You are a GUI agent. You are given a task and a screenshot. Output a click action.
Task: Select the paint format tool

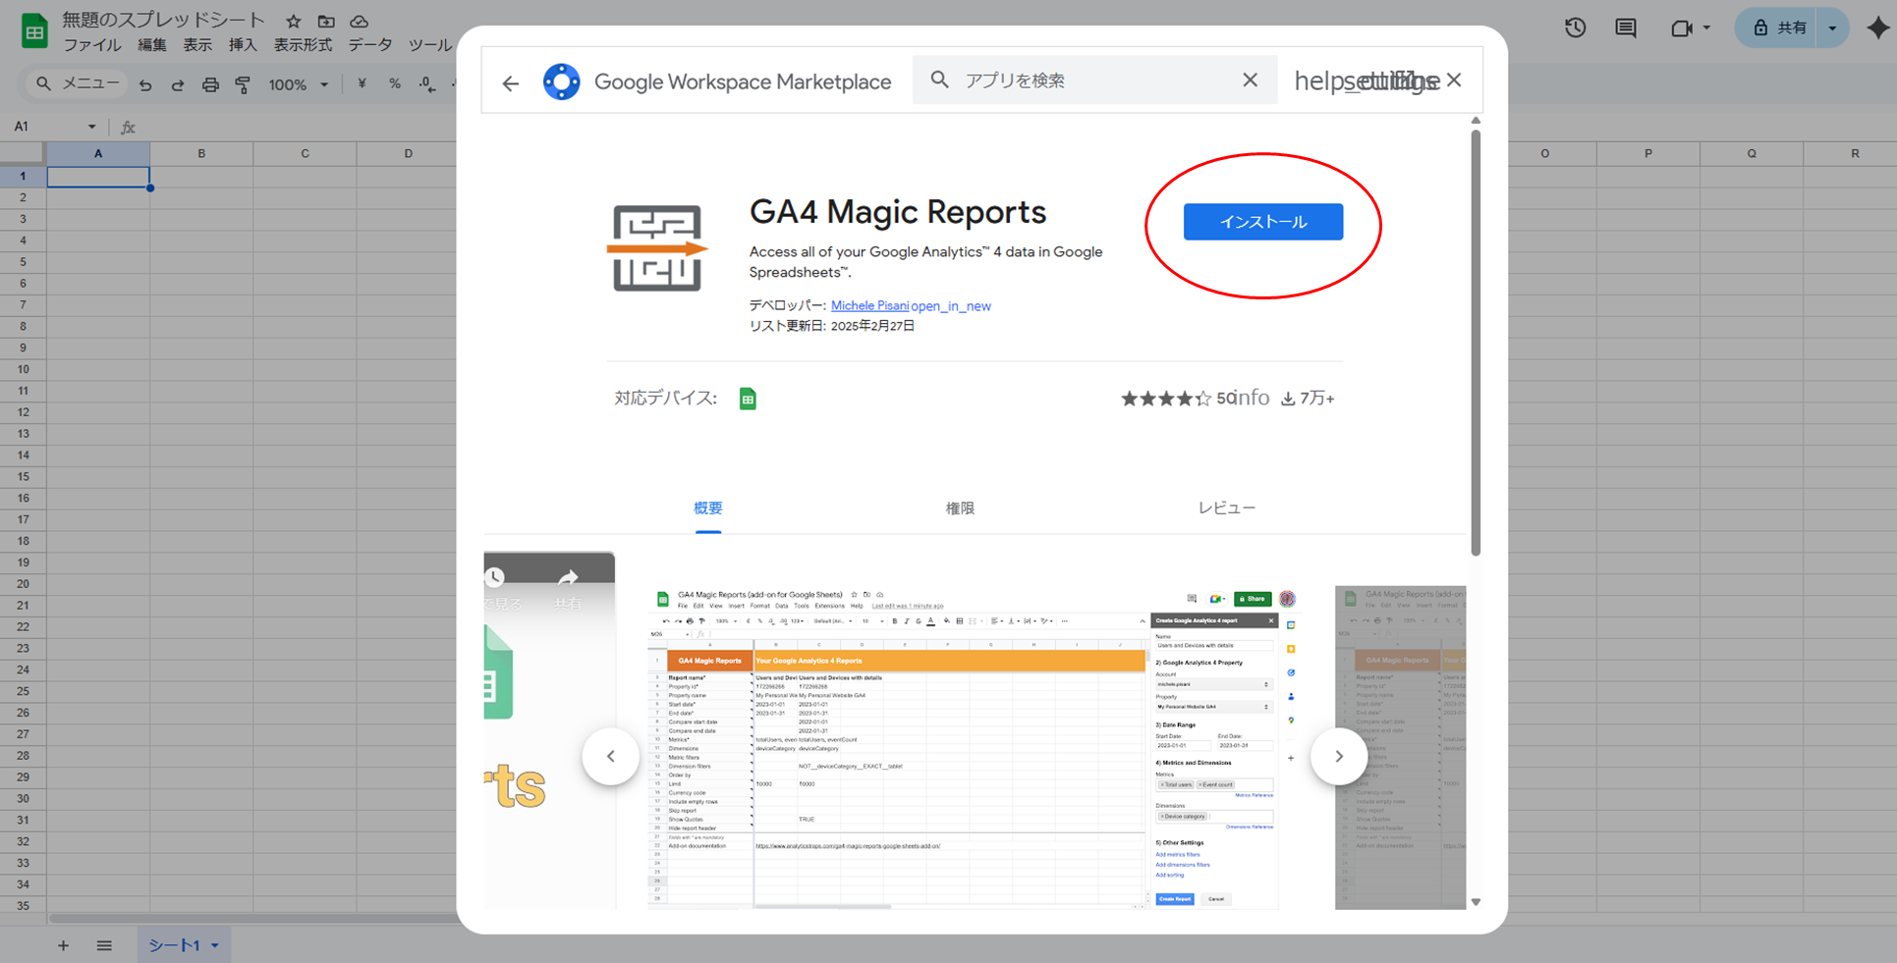pos(243,85)
